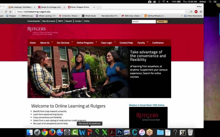The image size is (220, 137).
Task: Open the Newark campus link
Action: [69, 21]
